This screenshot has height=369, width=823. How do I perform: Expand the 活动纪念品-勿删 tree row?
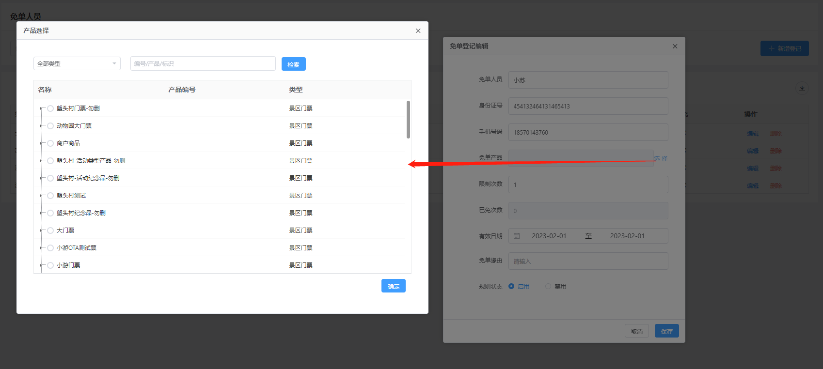(x=40, y=178)
